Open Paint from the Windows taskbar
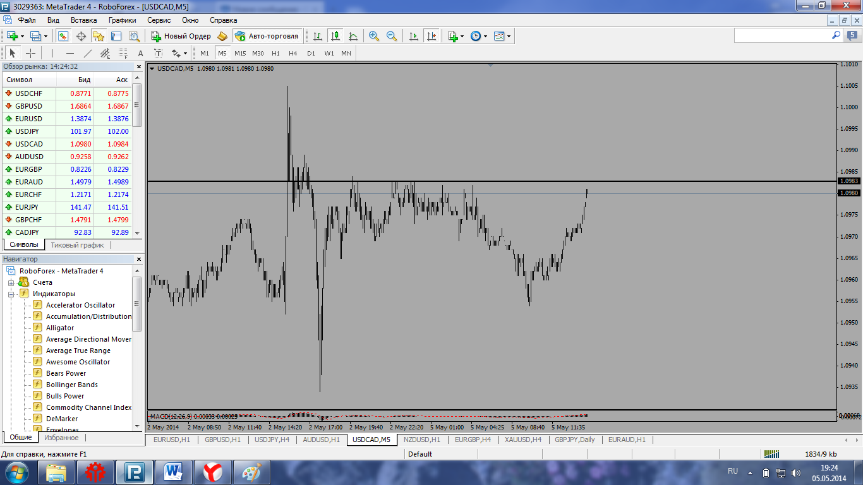Screen dimensions: 863x485 click(251, 472)
